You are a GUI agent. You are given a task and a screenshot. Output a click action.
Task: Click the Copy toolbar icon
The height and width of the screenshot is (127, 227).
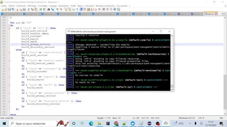[x=32, y=10]
